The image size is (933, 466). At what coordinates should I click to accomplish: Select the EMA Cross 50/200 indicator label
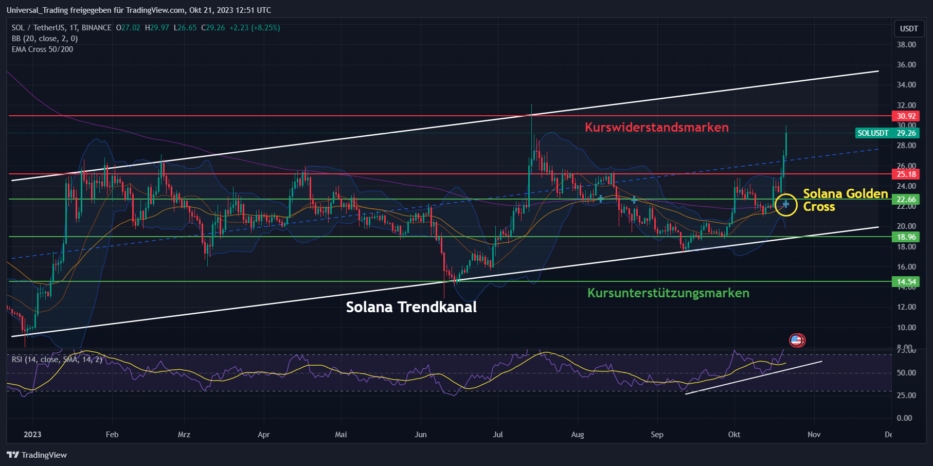click(x=42, y=49)
